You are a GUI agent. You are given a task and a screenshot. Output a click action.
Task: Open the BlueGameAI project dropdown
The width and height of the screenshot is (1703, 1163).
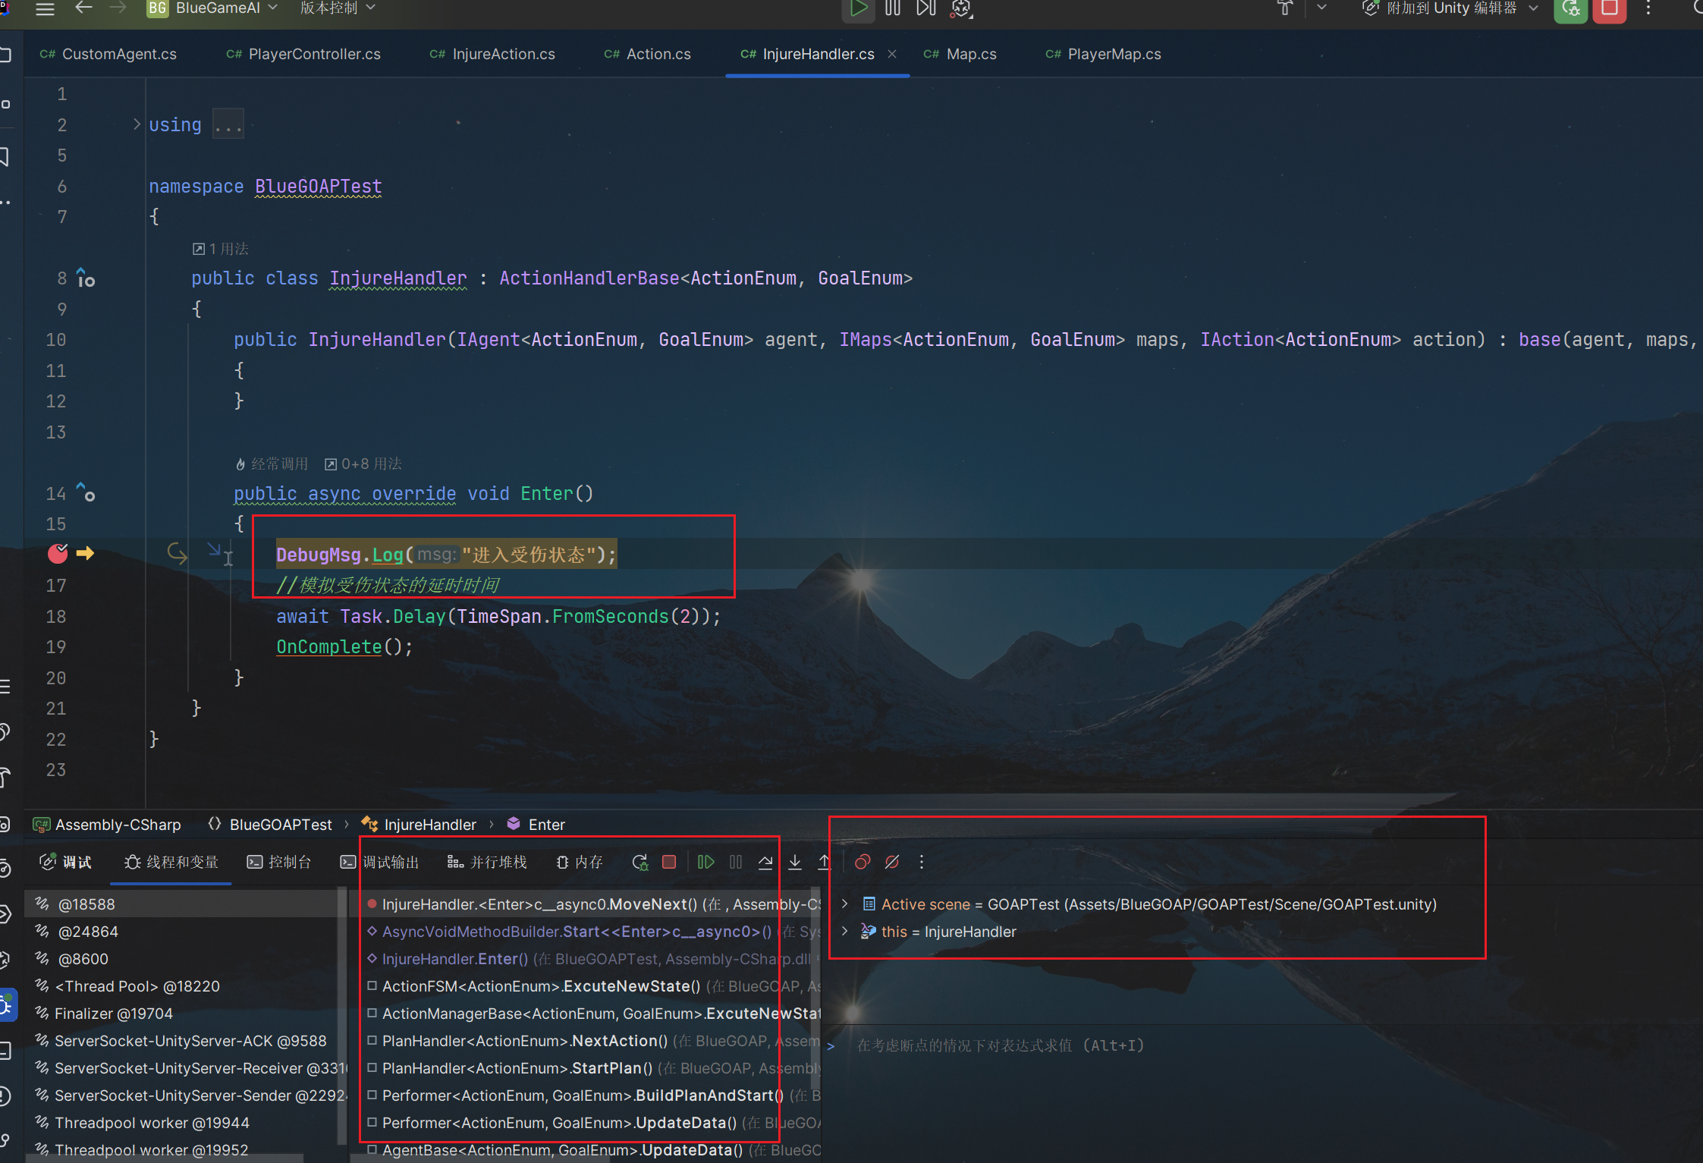216,8
